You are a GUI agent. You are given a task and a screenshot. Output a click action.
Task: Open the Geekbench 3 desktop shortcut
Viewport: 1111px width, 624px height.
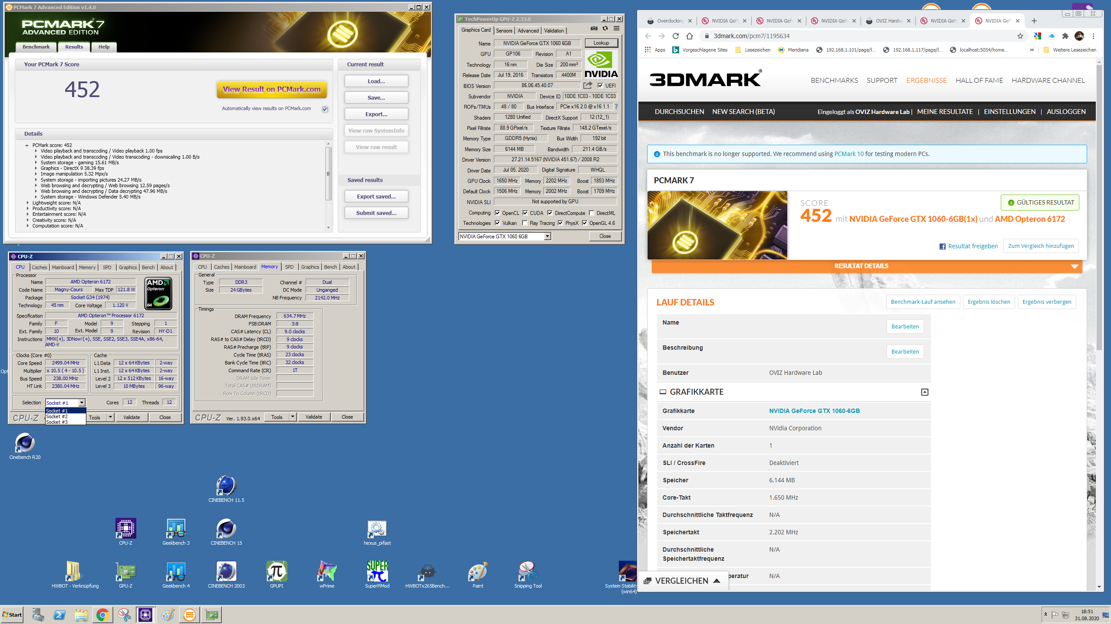coord(176,531)
